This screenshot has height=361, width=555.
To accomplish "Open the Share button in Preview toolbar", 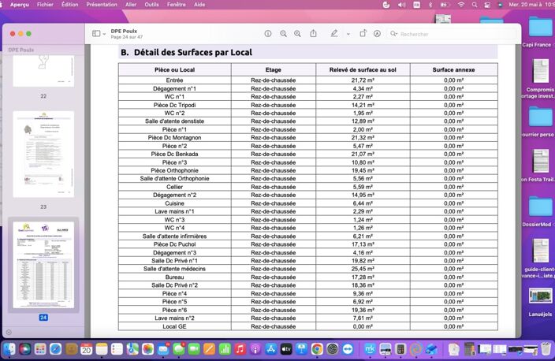I will [313, 33].
